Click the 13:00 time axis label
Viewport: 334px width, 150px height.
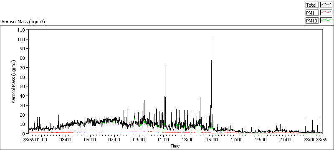187,140
